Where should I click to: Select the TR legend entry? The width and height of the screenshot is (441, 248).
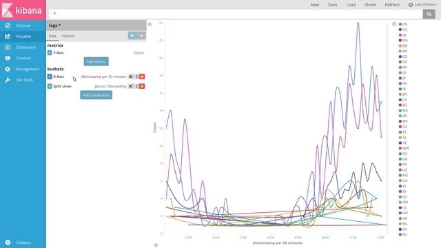point(403,165)
